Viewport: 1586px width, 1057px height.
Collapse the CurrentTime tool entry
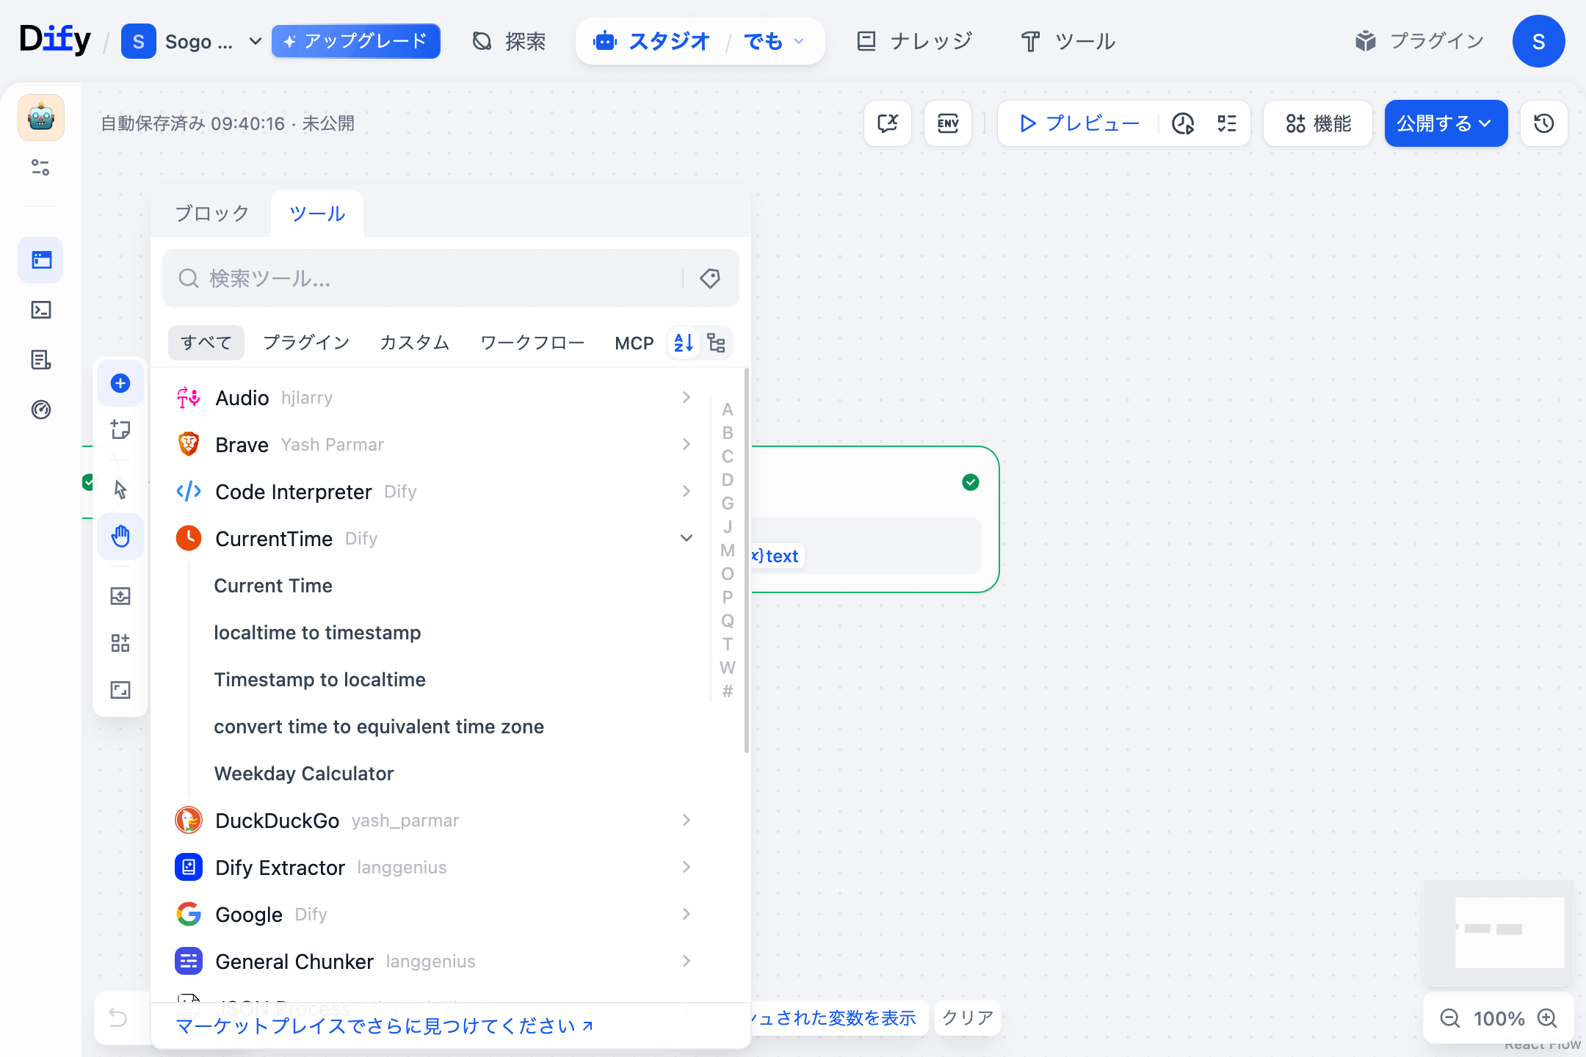tap(687, 538)
